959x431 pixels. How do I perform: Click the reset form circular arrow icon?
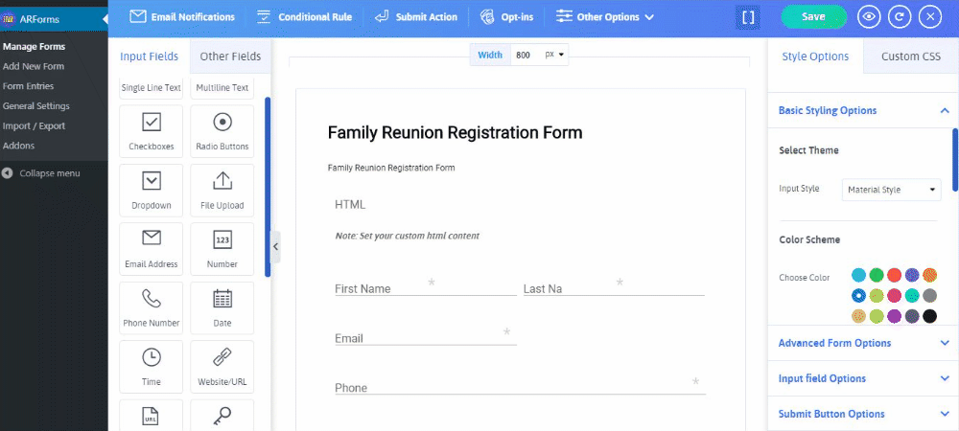point(900,17)
